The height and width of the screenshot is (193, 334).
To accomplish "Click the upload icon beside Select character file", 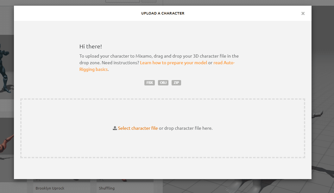I will click(115, 128).
